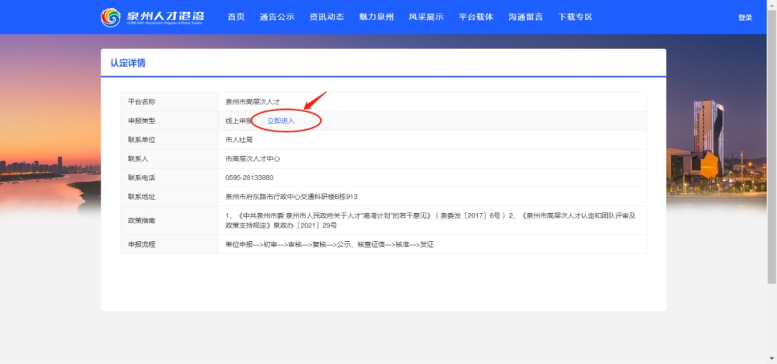Visit the 沟通留言 page
777x364 pixels.
pos(525,17)
